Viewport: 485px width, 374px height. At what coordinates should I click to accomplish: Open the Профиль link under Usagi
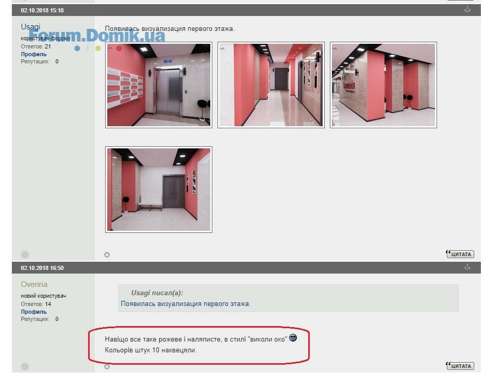tap(34, 54)
